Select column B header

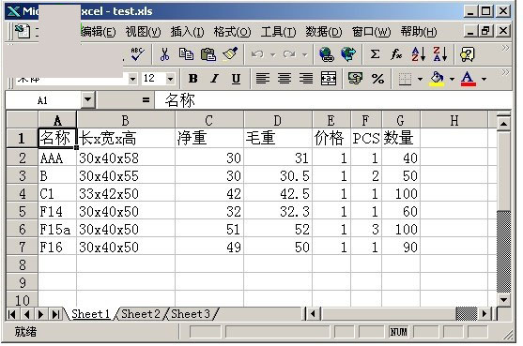point(126,120)
